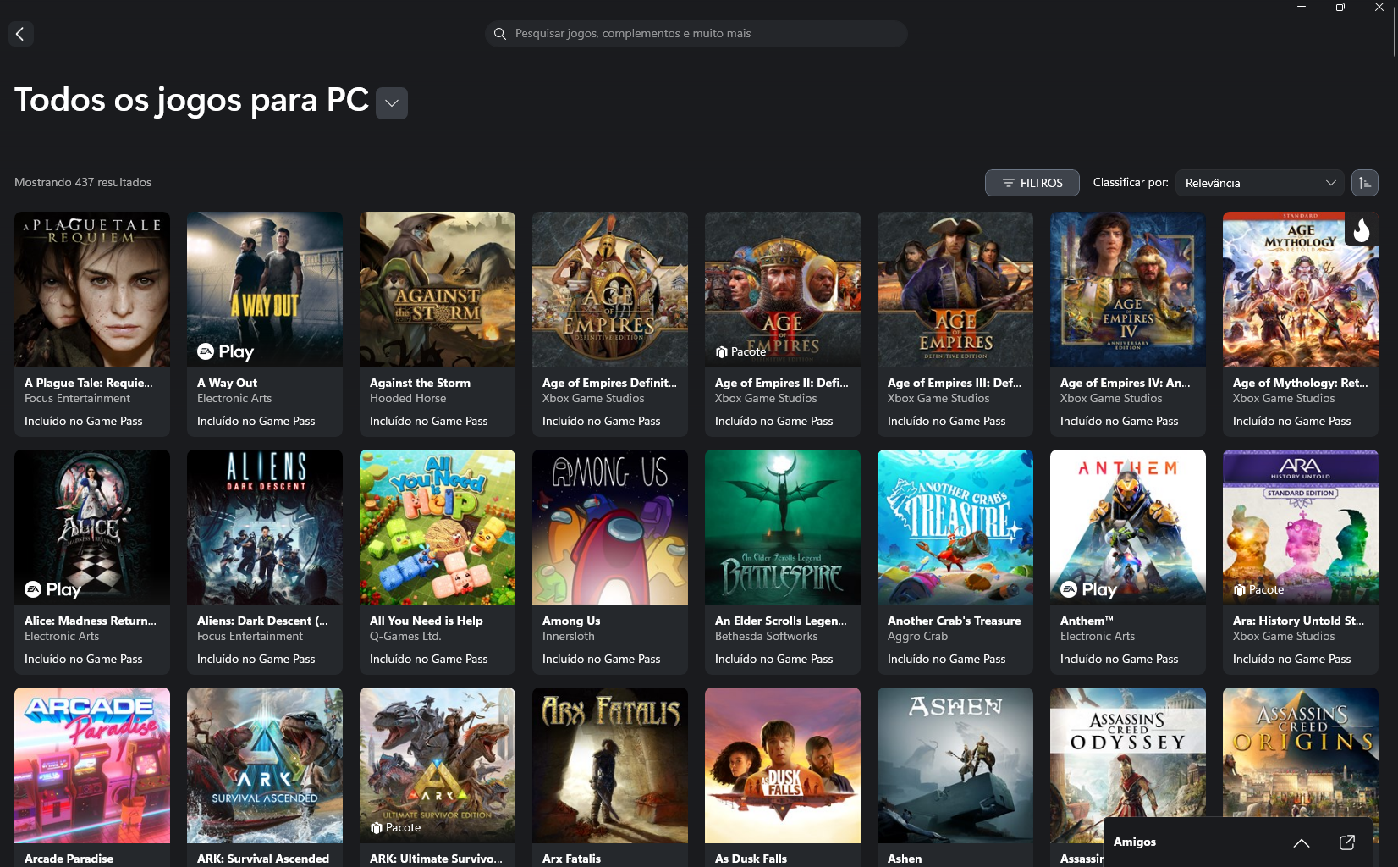Click the 'Amigos' panel title

coord(1135,842)
